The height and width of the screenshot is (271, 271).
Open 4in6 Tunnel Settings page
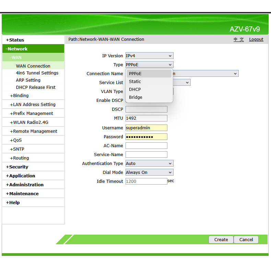click(x=37, y=73)
